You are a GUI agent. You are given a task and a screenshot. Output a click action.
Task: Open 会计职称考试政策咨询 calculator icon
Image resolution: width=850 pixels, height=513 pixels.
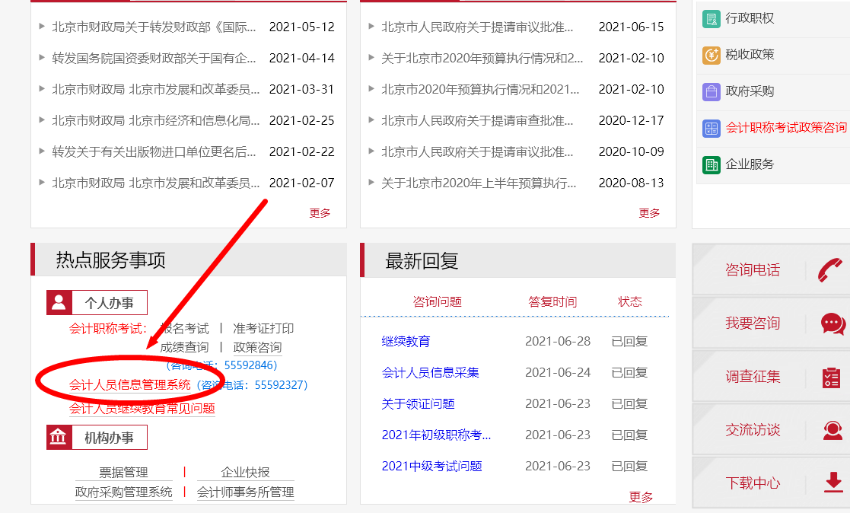(x=710, y=129)
